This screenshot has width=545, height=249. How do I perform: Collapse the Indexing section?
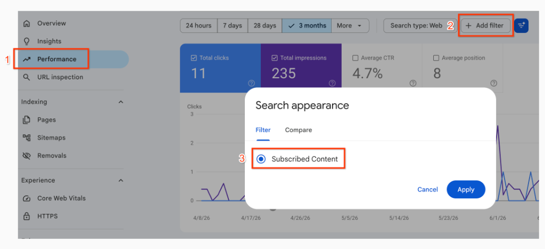click(121, 102)
